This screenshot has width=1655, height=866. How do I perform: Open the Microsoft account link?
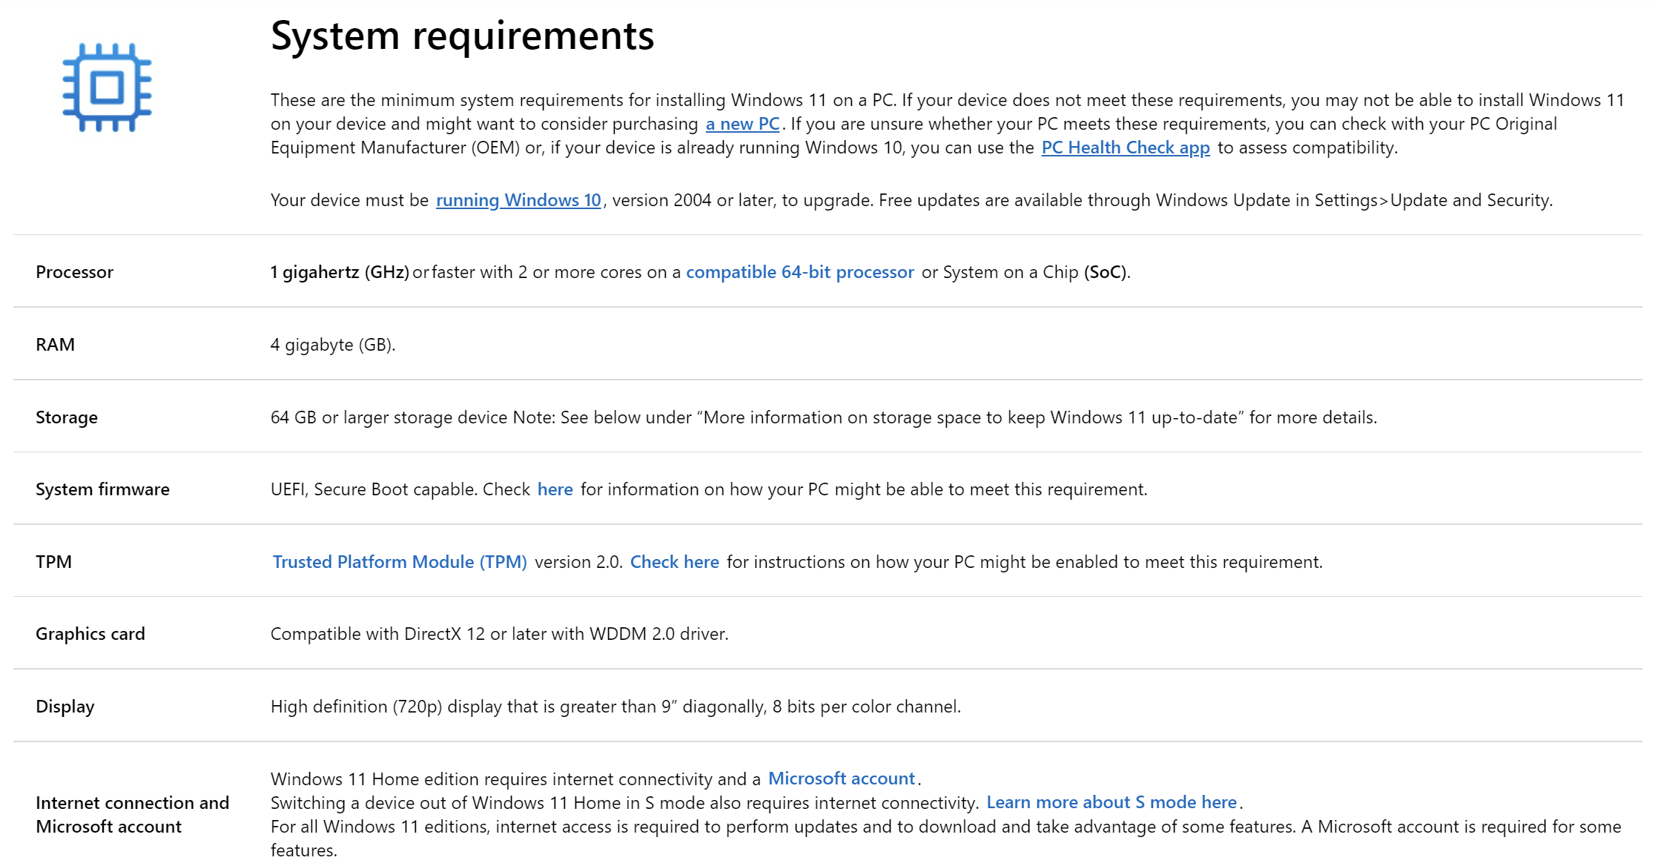842,779
